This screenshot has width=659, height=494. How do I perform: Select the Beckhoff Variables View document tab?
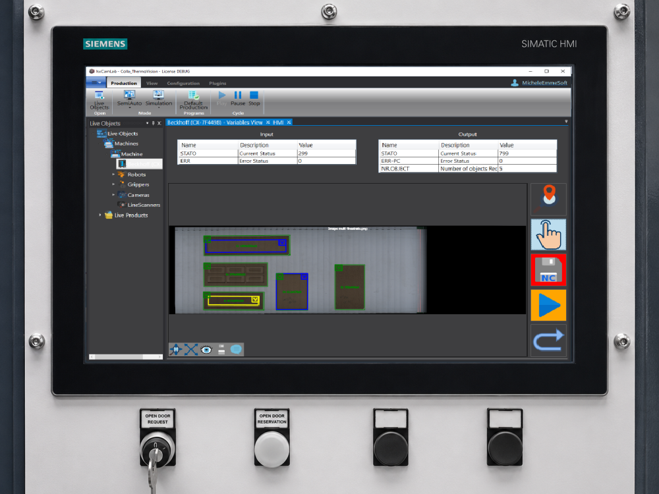tap(215, 123)
